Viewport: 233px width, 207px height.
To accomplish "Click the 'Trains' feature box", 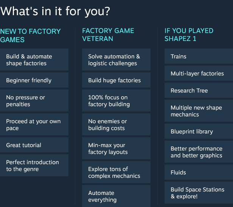I will pos(199,56).
